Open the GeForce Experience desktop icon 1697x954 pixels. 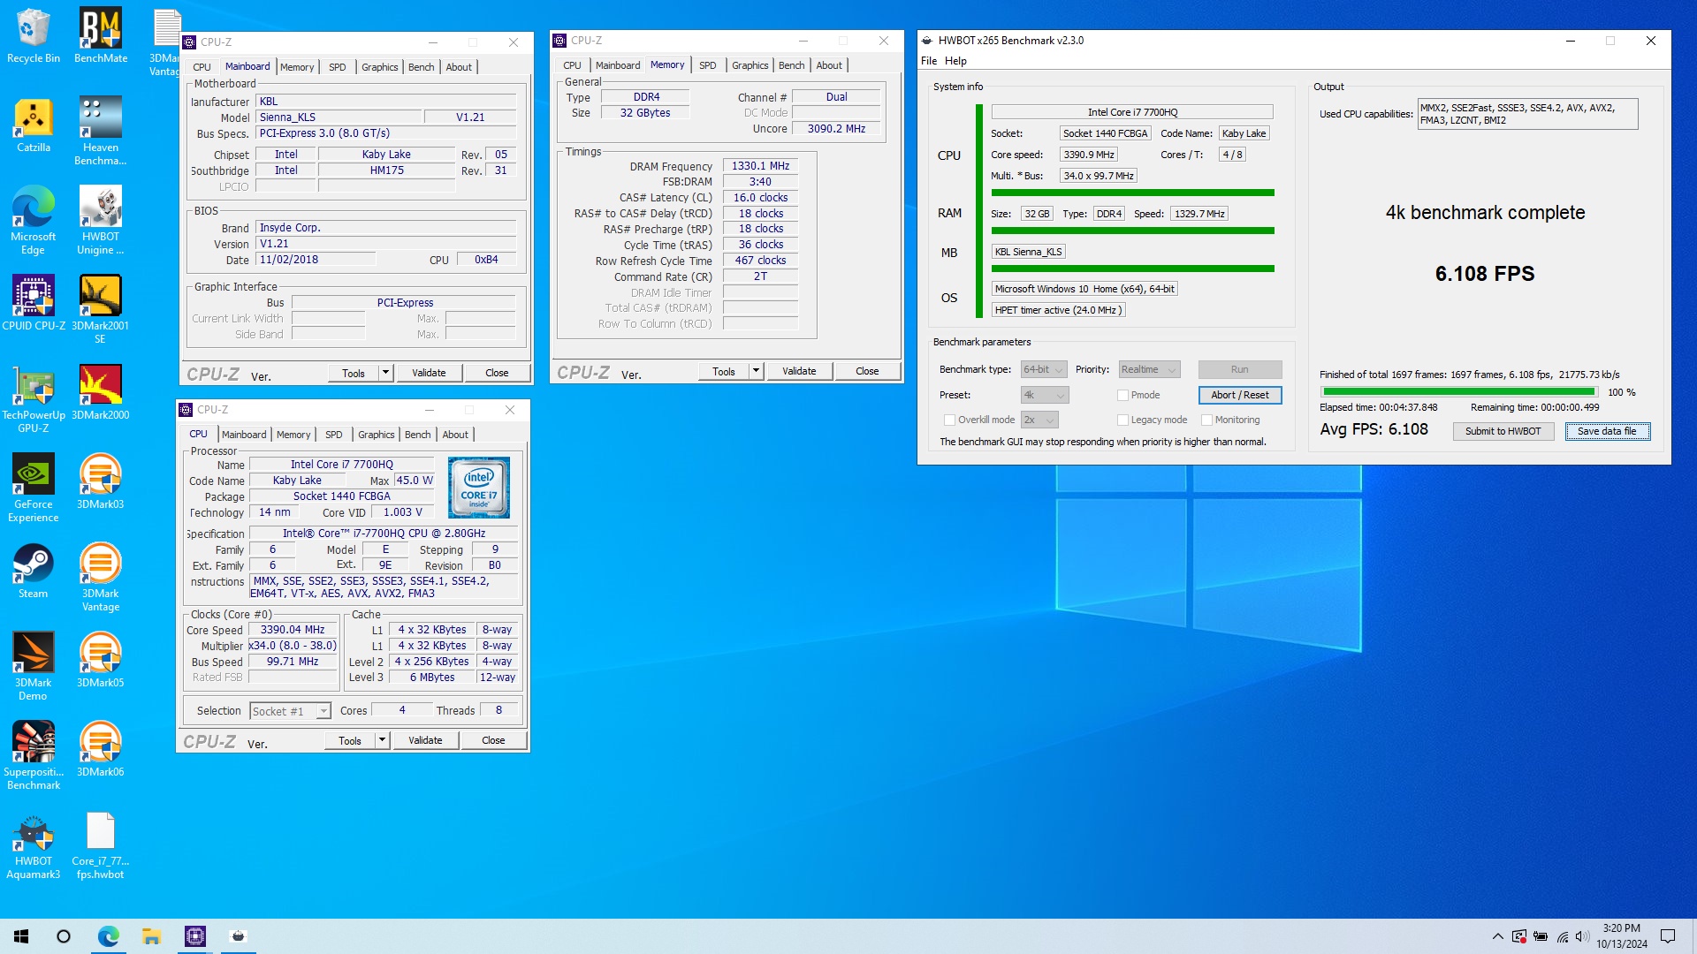pos(34,488)
